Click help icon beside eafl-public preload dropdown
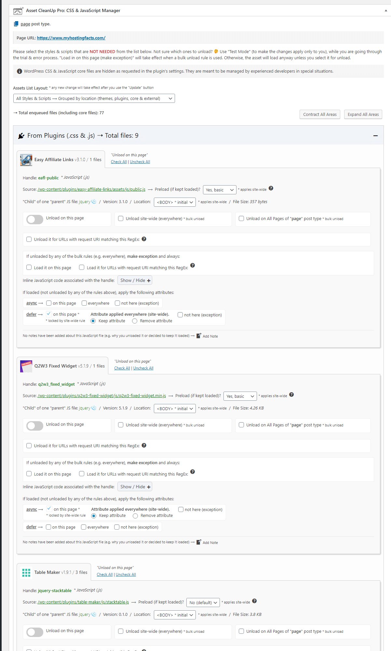 271,188
